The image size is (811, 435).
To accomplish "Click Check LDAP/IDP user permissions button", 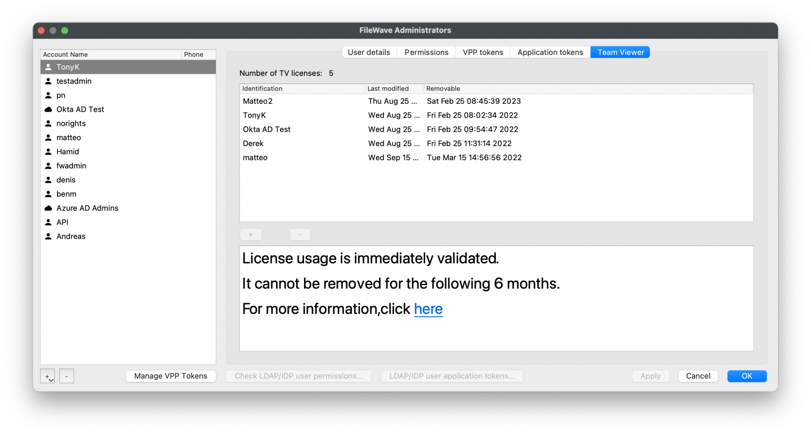I will pos(299,376).
